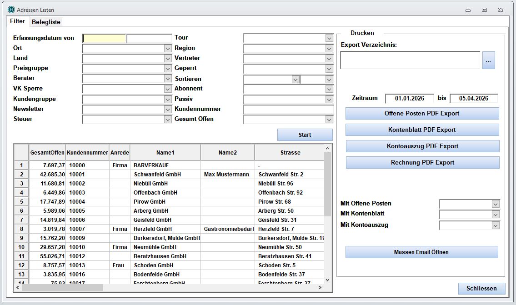The width and height of the screenshot is (516, 305).
Task: Open the Gesamt Offen dropdown
Action: [329, 120]
